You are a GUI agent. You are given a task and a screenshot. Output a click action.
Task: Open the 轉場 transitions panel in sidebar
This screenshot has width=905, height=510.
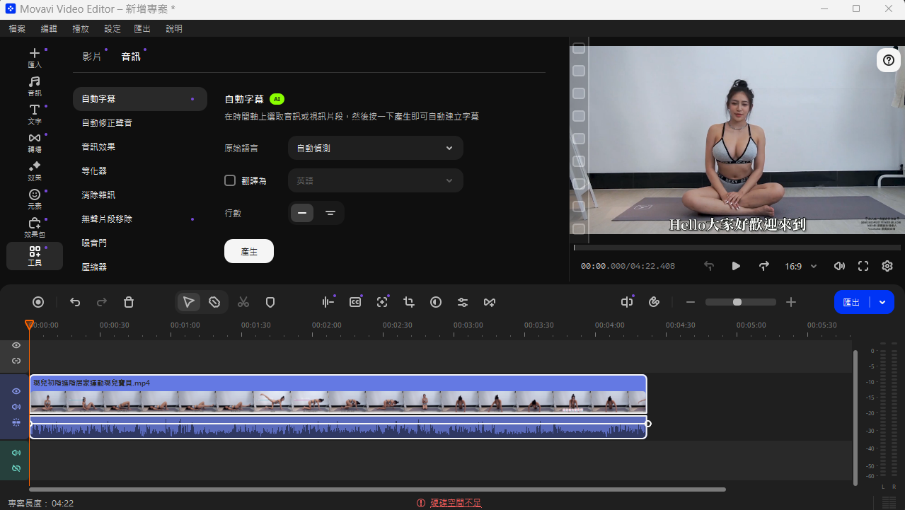35,142
